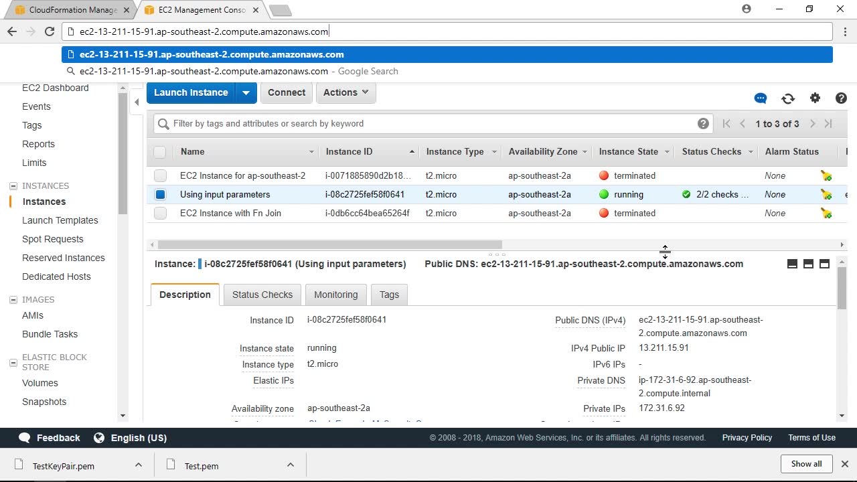Toggle the select-all instances checkbox
The height and width of the screenshot is (482, 857).
[159, 152]
